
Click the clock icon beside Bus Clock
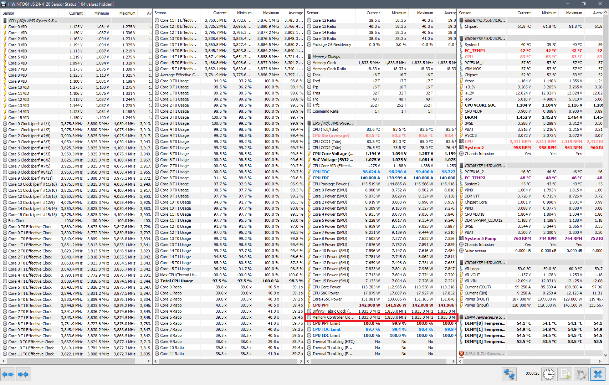5,221
